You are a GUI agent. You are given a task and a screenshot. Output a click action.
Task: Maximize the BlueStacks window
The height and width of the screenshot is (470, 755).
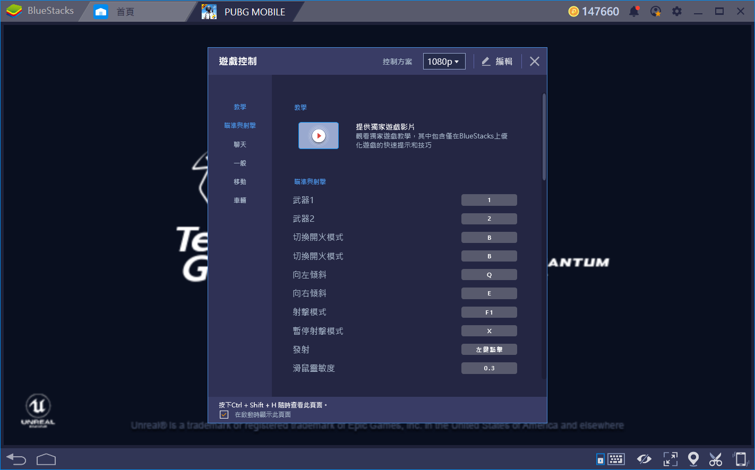click(x=719, y=11)
